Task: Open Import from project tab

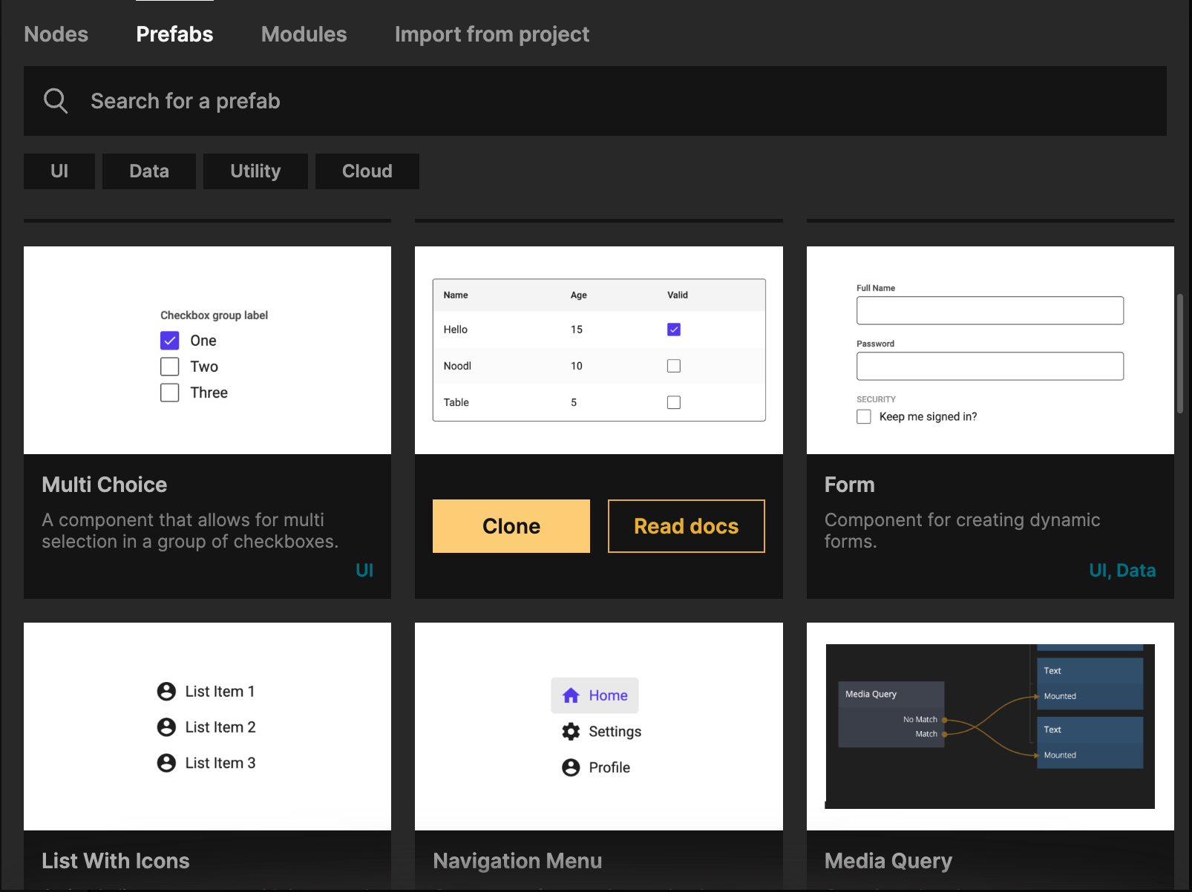Action: [x=491, y=34]
